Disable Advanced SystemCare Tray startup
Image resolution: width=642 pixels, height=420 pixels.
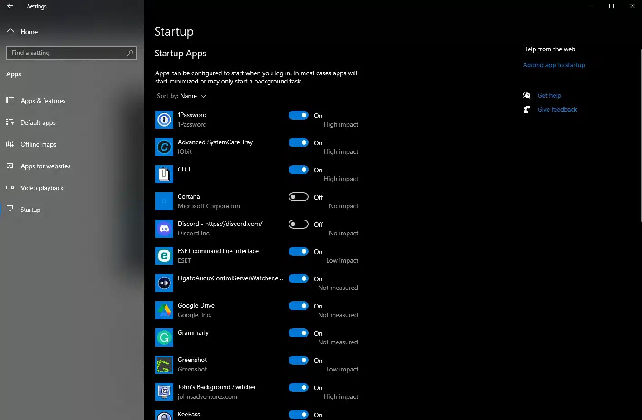[x=299, y=142]
